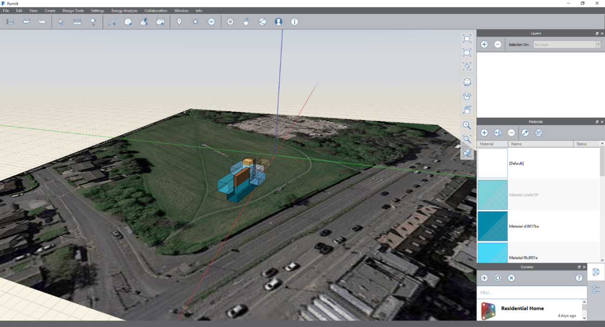Viewport: 605px width, 327px height.
Task: Click the Zoom In magnifier icon
Action: tap(467, 125)
